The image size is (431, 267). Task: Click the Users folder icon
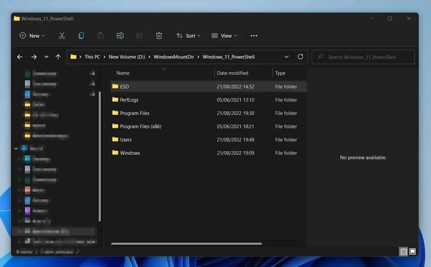(x=115, y=139)
